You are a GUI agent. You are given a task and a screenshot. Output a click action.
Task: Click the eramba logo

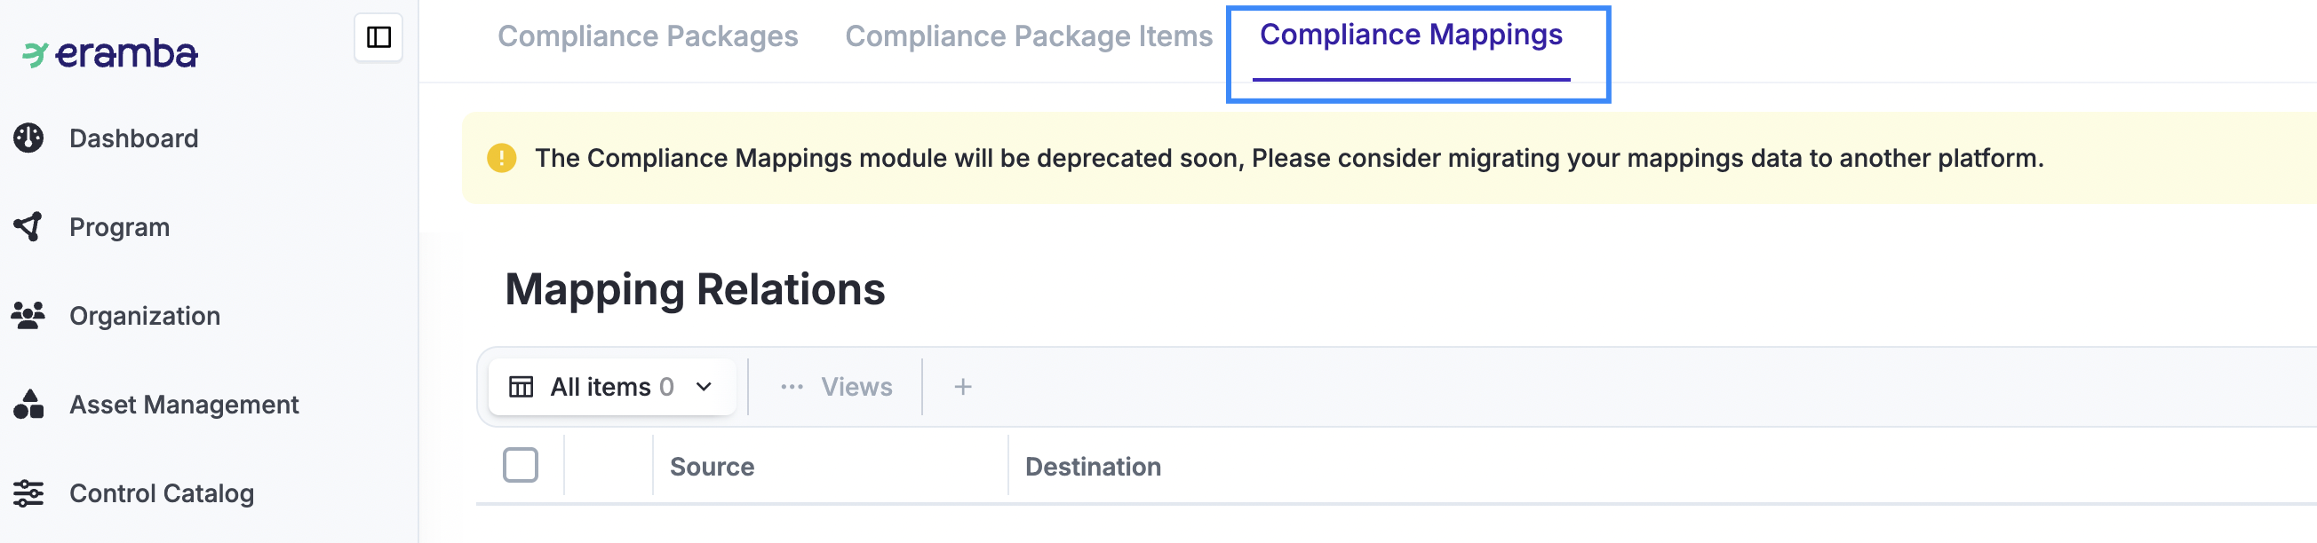[x=110, y=54]
